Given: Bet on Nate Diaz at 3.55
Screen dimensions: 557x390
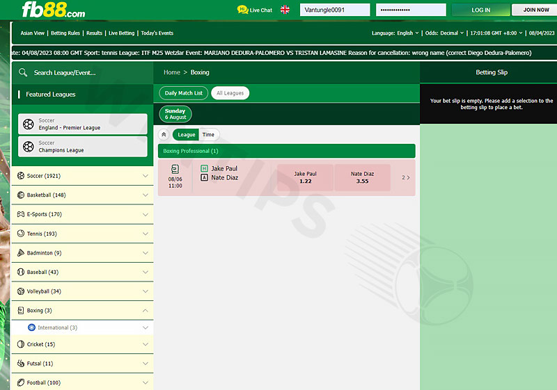Looking at the screenshot, I should [x=362, y=177].
